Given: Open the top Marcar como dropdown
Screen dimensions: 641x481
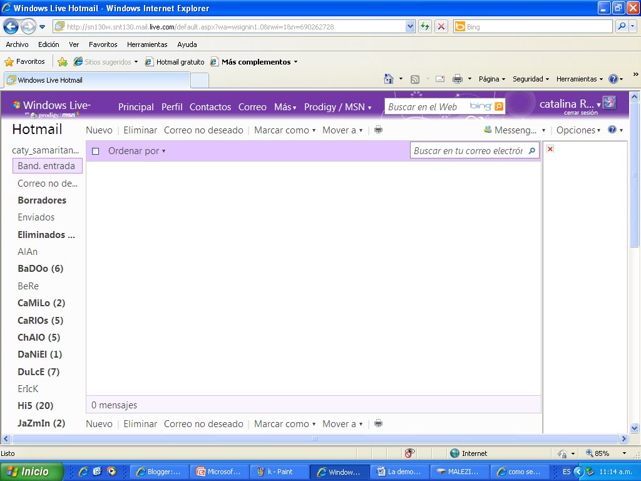Looking at the screenshot, I should (285, 130).
